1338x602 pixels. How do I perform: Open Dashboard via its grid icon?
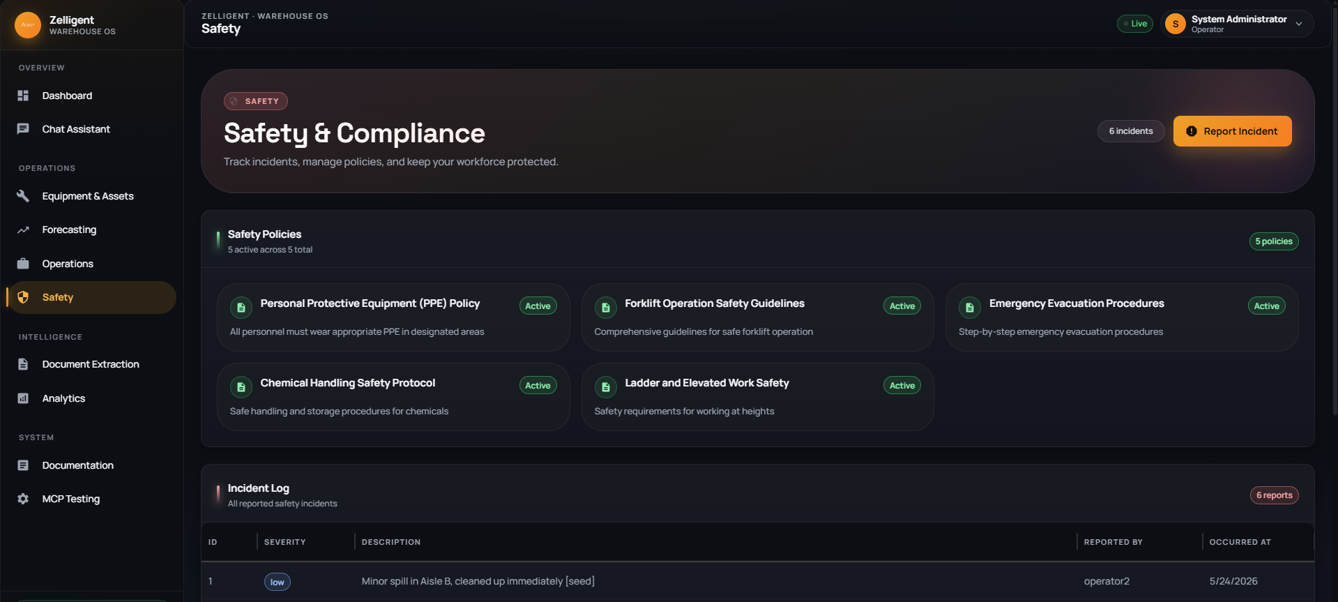pyautogui.click(x=23, y=96)
